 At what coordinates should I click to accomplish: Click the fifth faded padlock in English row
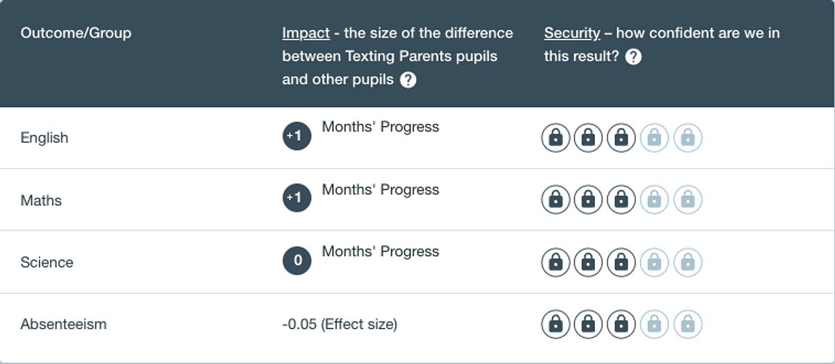point(687,138)
